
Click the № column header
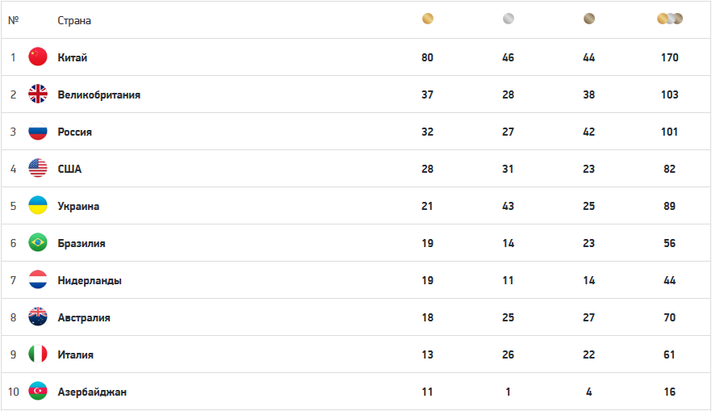[13, 20]
